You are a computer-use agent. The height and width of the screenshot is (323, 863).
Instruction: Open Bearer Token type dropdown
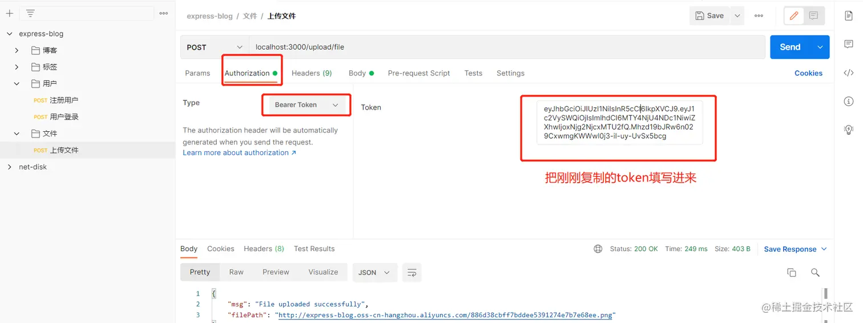tap(307, 105)
